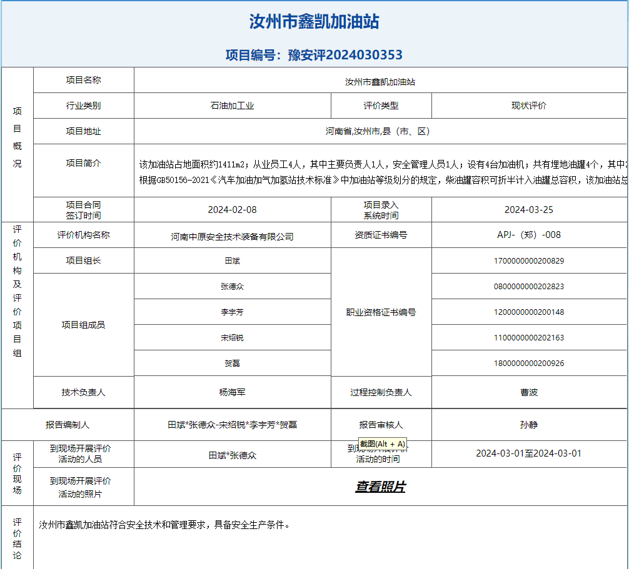
Task: Click the vertical 项目概况 section header
Action: coord(18,137)
